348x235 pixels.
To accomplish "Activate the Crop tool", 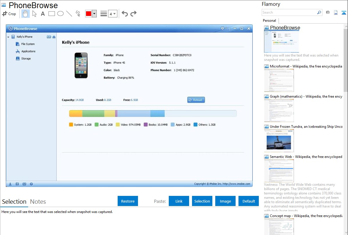I will (x=9, y=14).
